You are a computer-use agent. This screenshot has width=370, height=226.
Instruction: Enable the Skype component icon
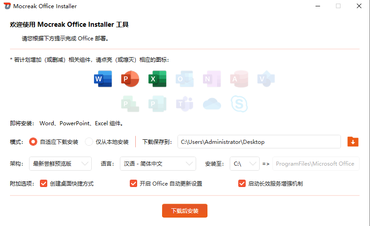[x=239, y=104]
